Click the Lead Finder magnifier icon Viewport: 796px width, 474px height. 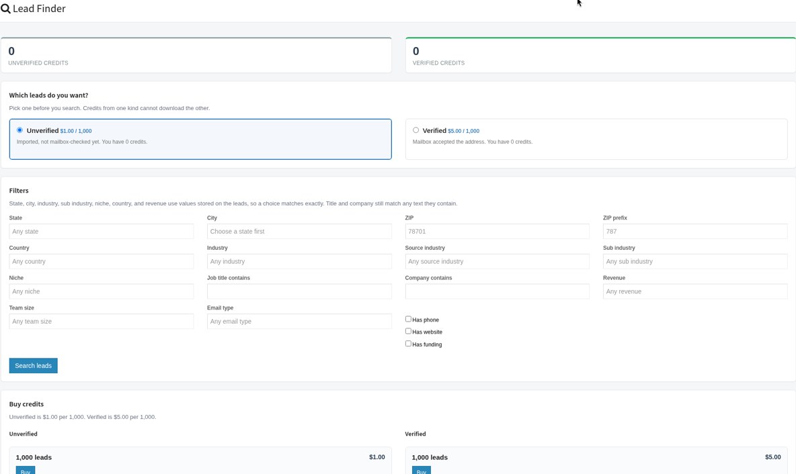[5, 9]
